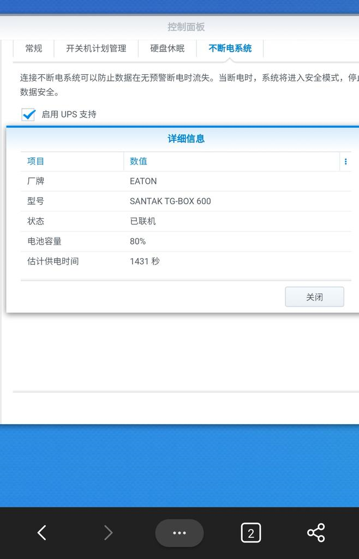Select SANTAK TG-BOX 600 value
The height and width of the screenshot is (559, 359).
[x=170, y=201]
